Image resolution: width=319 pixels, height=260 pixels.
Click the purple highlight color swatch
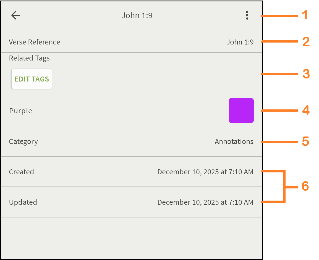pyautogui.click(x=241, y=111)
